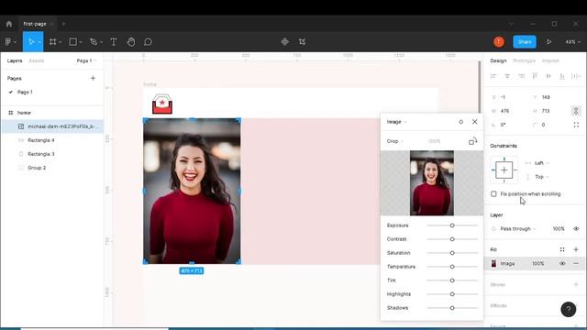587x330 pixels.
Task: Open the Fill styles icon
Action: coord(562,249)
